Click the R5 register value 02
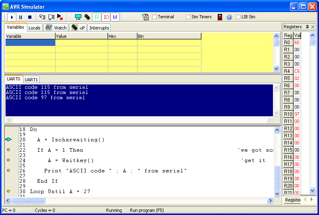Viewport: 319px width, 215px height. click(x=297, y=78)
